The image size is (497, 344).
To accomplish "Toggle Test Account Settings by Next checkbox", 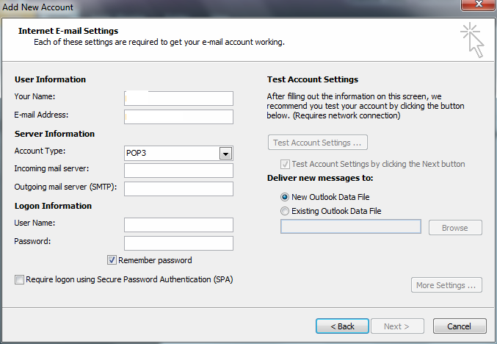I will (x=285, y=164).
